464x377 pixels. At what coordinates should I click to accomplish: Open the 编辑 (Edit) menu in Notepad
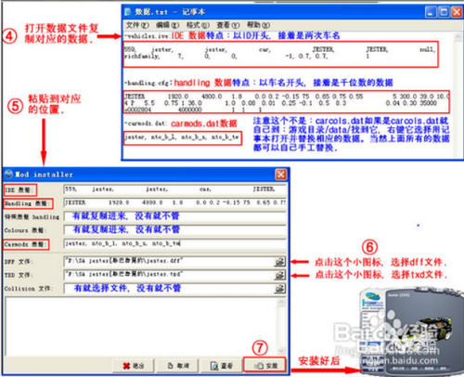(167, 25)
